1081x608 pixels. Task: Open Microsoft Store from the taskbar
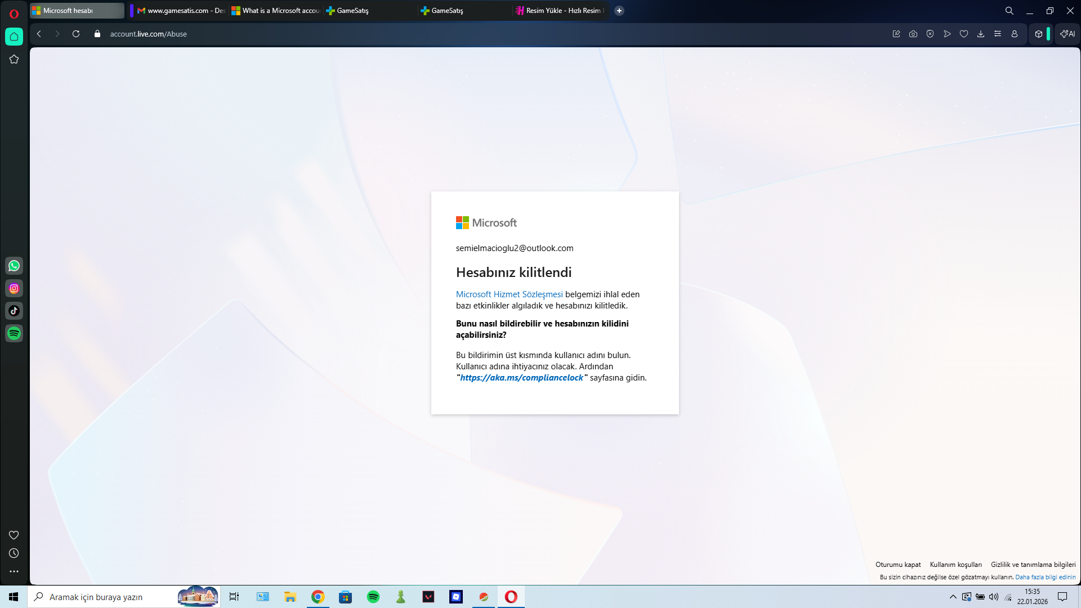(x=345, y=597)
